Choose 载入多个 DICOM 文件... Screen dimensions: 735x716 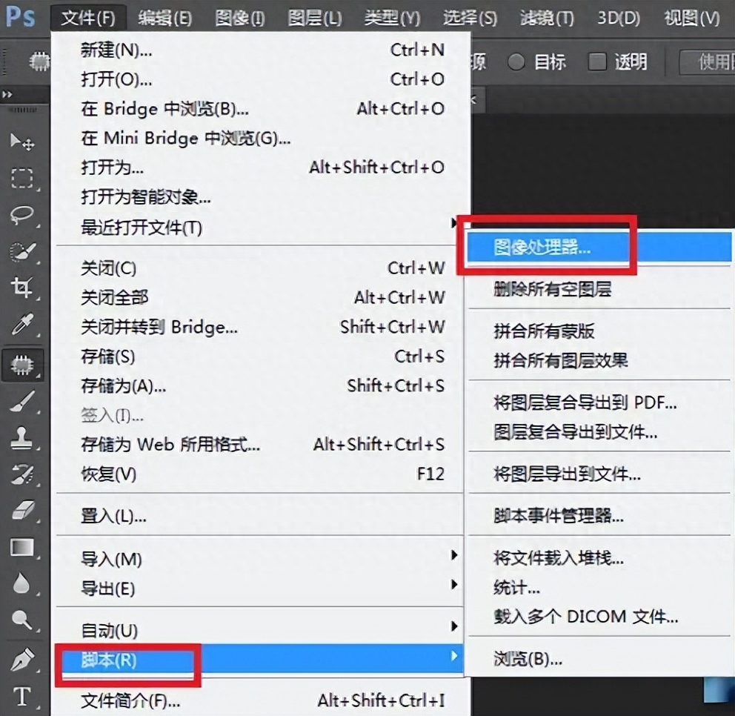coord(599,616)
